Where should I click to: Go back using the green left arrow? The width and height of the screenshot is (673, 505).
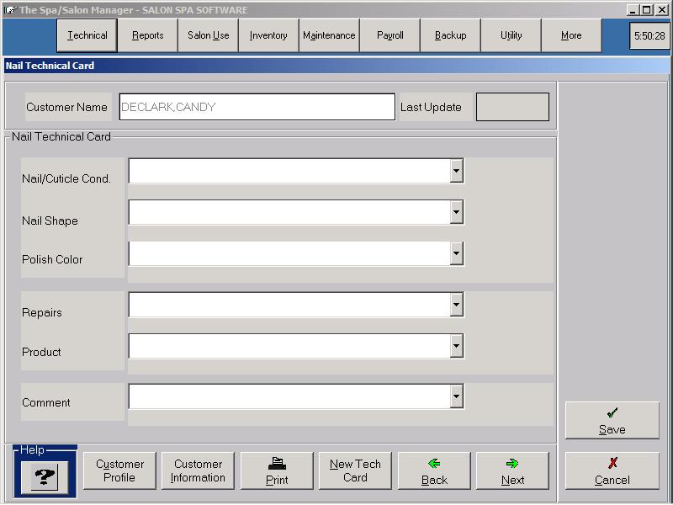pos(434,470)
